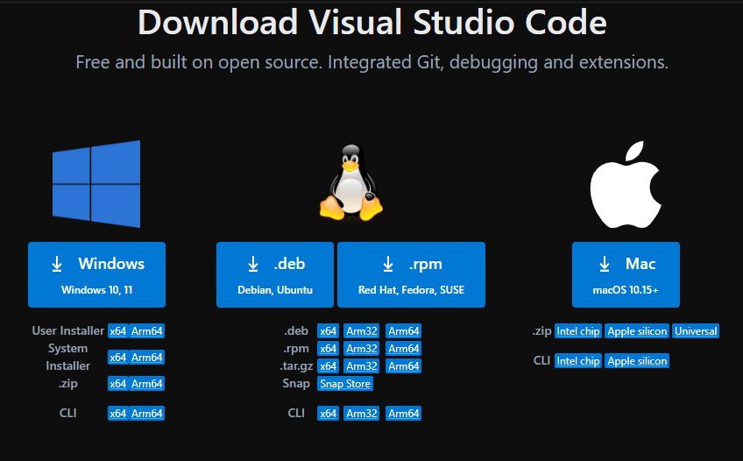Download Windows CLI Arm64
The image size is (743, 461).
[147, 414]
